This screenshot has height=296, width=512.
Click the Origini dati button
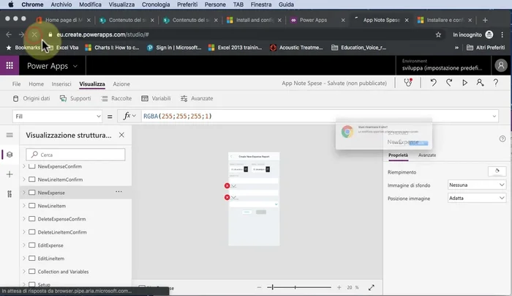(x=31, y=98)
